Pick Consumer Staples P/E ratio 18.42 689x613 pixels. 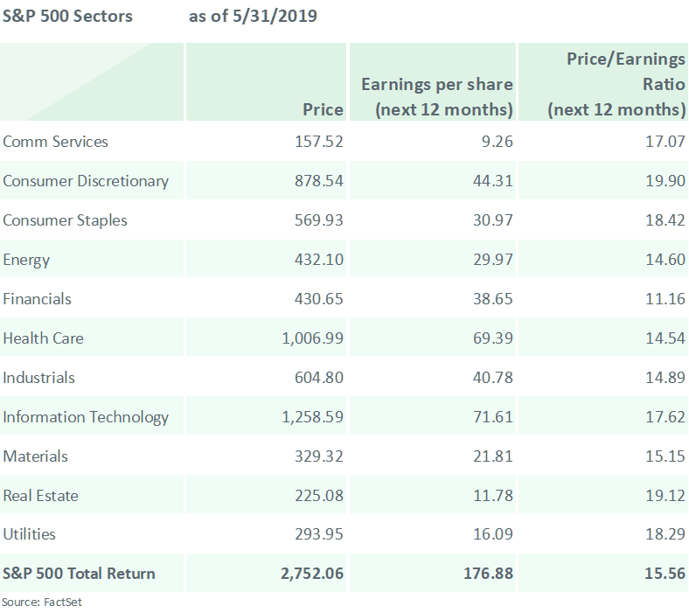(665, 220)
